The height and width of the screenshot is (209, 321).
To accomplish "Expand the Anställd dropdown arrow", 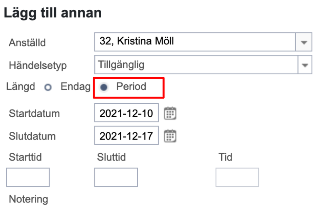I will (304, 42).
